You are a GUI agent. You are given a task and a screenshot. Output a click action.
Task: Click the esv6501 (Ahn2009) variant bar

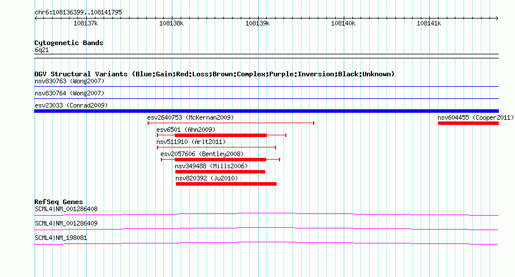pyautogui.click(x=222, y=135)
